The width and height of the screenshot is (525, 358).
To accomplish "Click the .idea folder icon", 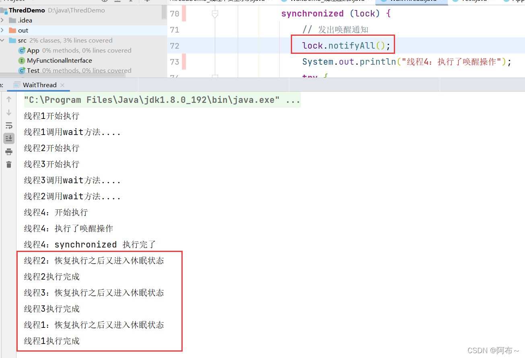I will point(12,20).
